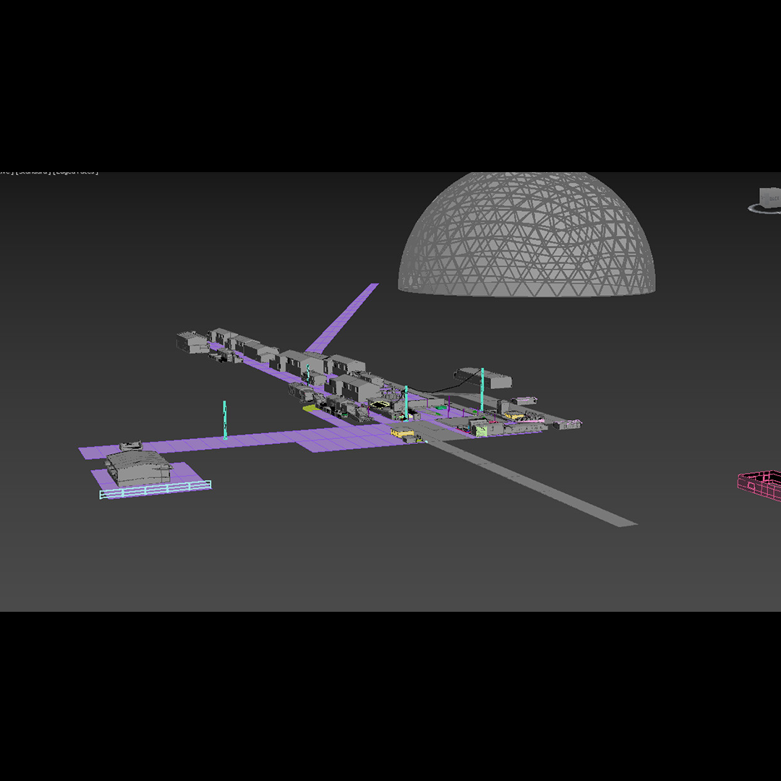Open the Edged Faces shading menu
Image resolution: width=781 pixels, height=781 pixels.
click(77, 172)
